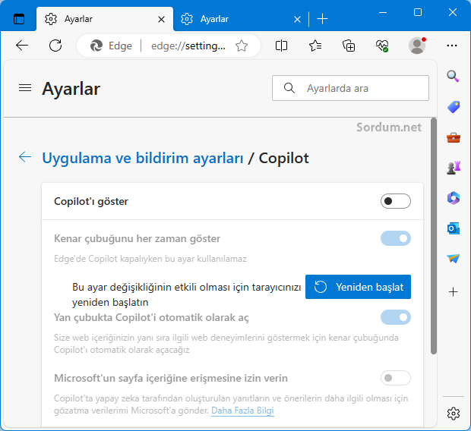Viewport: 471px width, 431px height.
Task: Go back with the blue arrow beside breadcrumb
Action: click(25, 156)
